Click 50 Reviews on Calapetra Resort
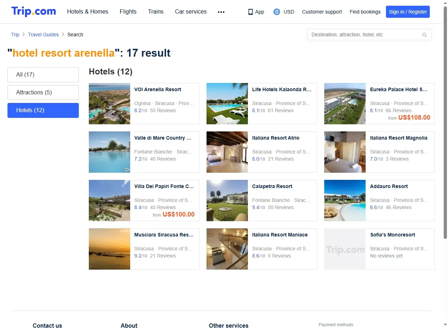Viewport: 448px width, 328px height. [281, 207]
